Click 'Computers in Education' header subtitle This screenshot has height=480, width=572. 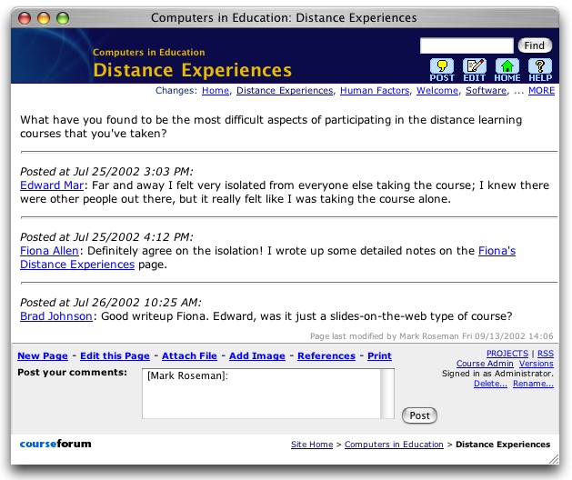[x=149, y=52]
